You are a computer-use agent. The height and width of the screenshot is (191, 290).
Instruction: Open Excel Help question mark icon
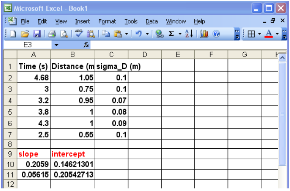[x=216, y=33]
